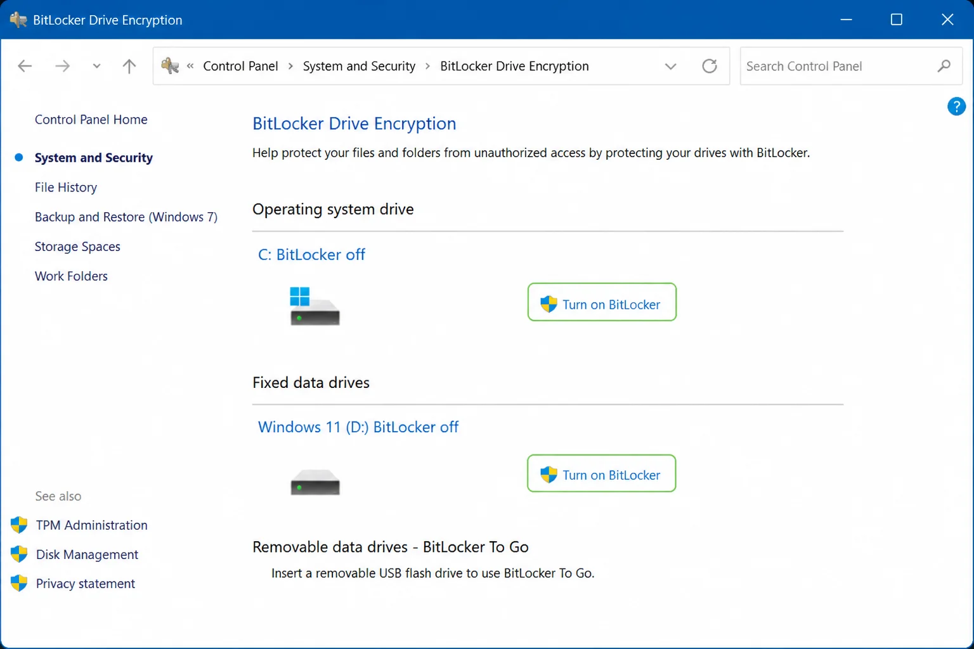This screenshot has width=974, height=649.
Task: Select BitLocker Drive Encryption breadcrumb
Action: pyautogui.click(x=514, y=66)
